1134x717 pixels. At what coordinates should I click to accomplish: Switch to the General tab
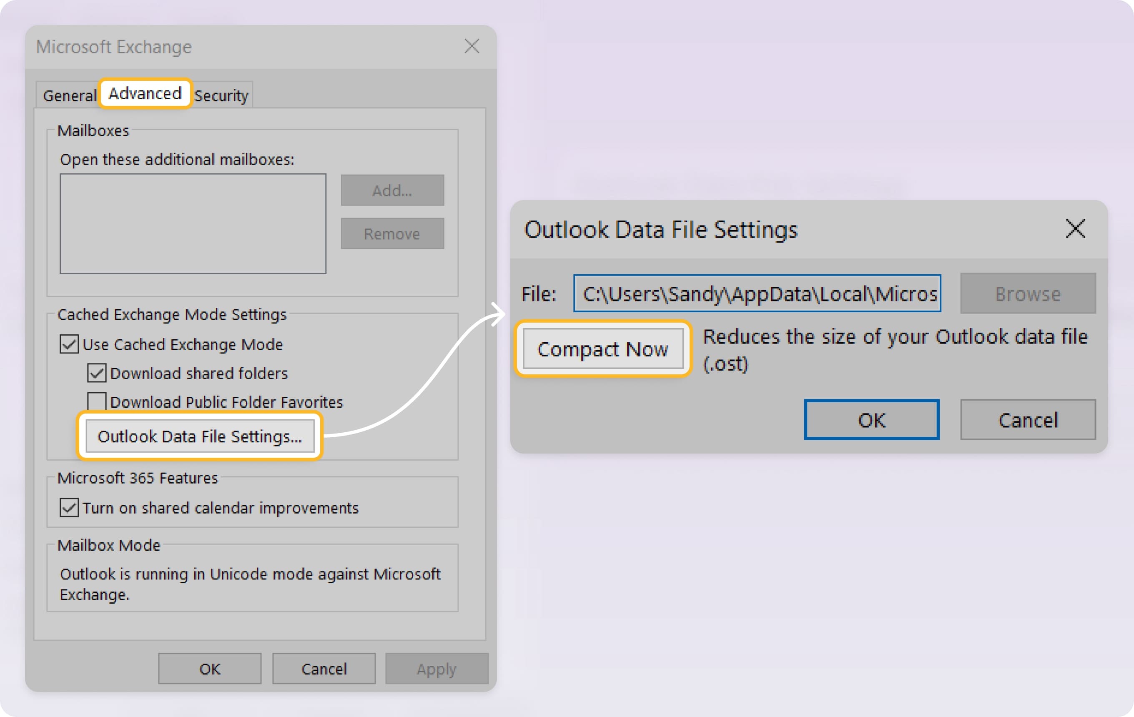(69, 95)
